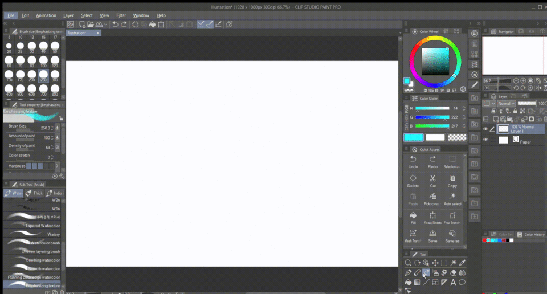Toggle the brush preview lock icon
The width and height of the screenshot is (547, 294).
coord(61,119)
